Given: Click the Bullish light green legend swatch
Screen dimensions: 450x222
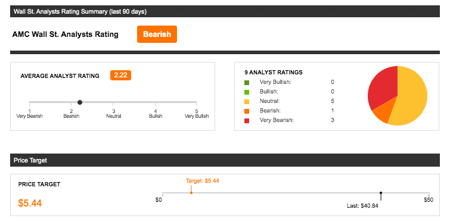Looking at the screenshot, I should [x=247, y=92].
